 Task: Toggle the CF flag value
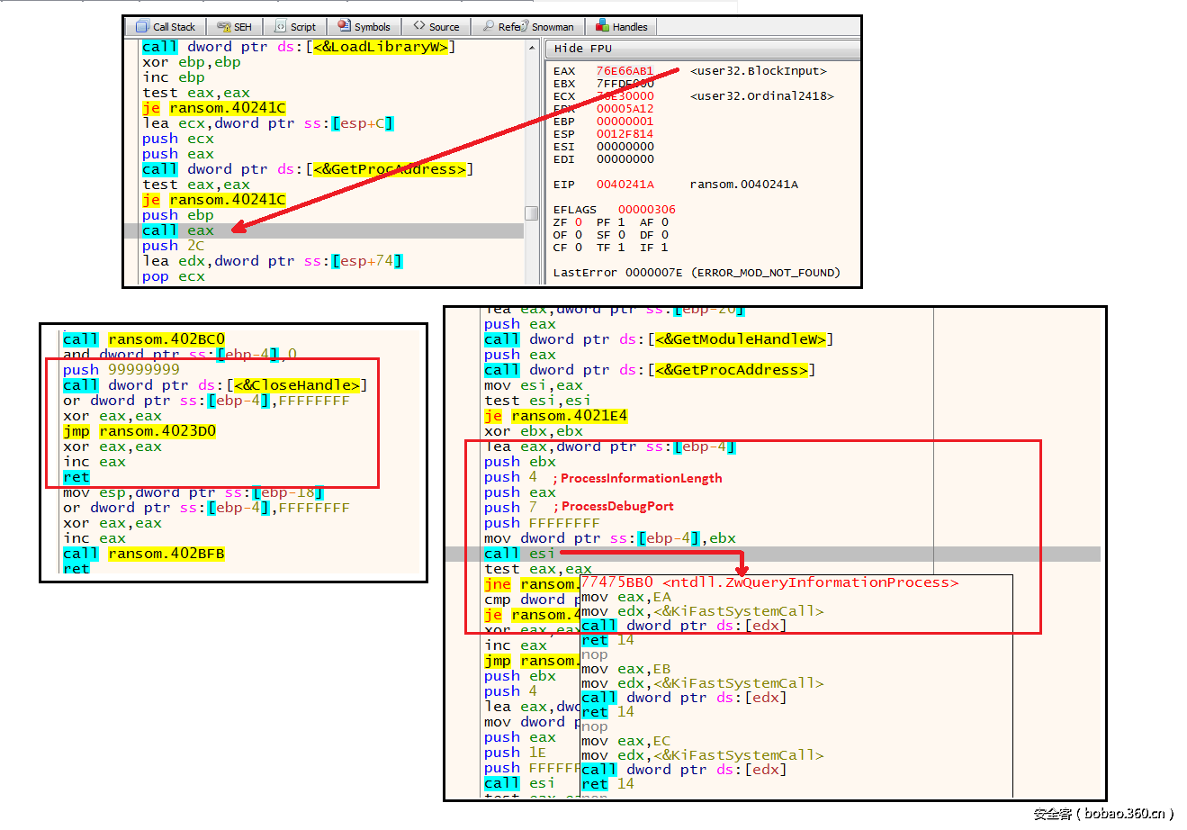[x=579, y=248]
